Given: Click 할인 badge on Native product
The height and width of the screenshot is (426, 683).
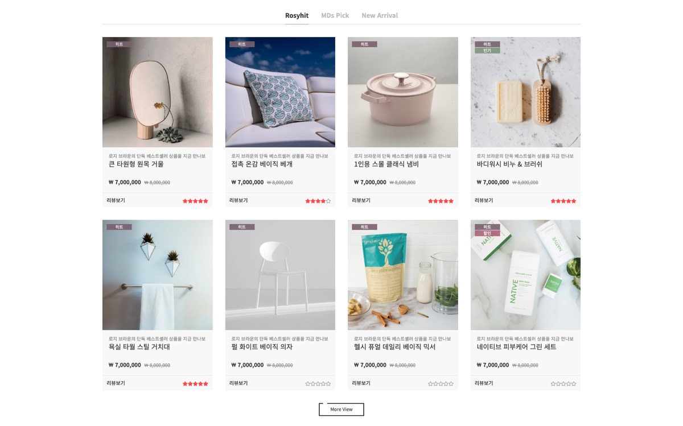Looking at the screenshot, I should point(487,233).
